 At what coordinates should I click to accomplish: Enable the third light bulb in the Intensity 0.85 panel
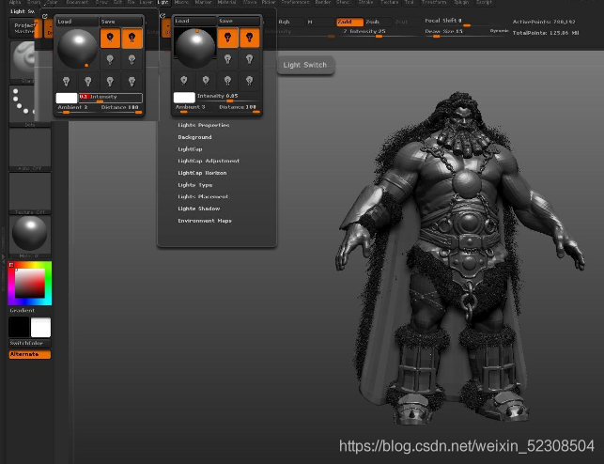tap(227, 59)
